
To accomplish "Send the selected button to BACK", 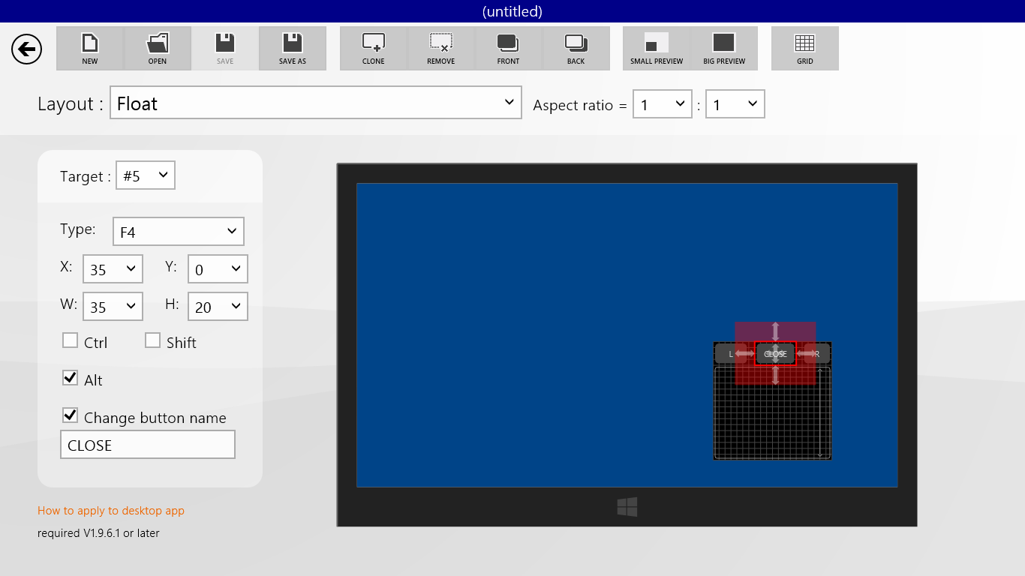I will pos(576,48).
